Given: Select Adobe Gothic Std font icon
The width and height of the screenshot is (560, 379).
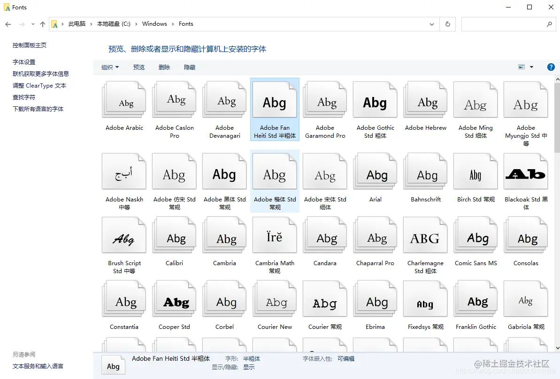Looking at the screenshot, I should (375, 100).
